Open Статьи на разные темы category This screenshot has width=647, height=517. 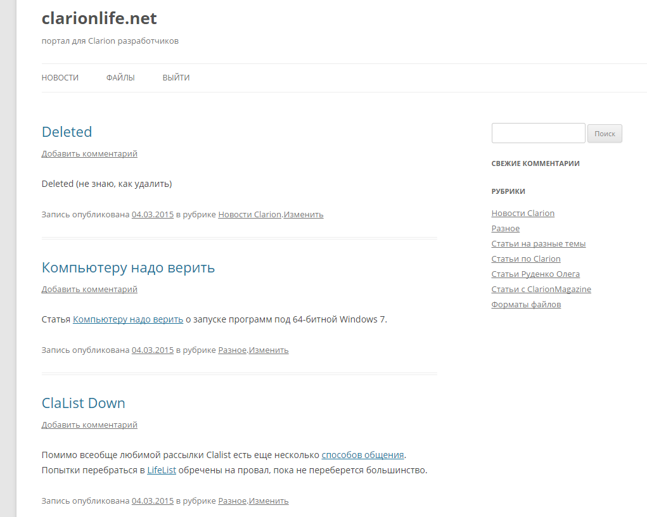(x=538, y=244)
